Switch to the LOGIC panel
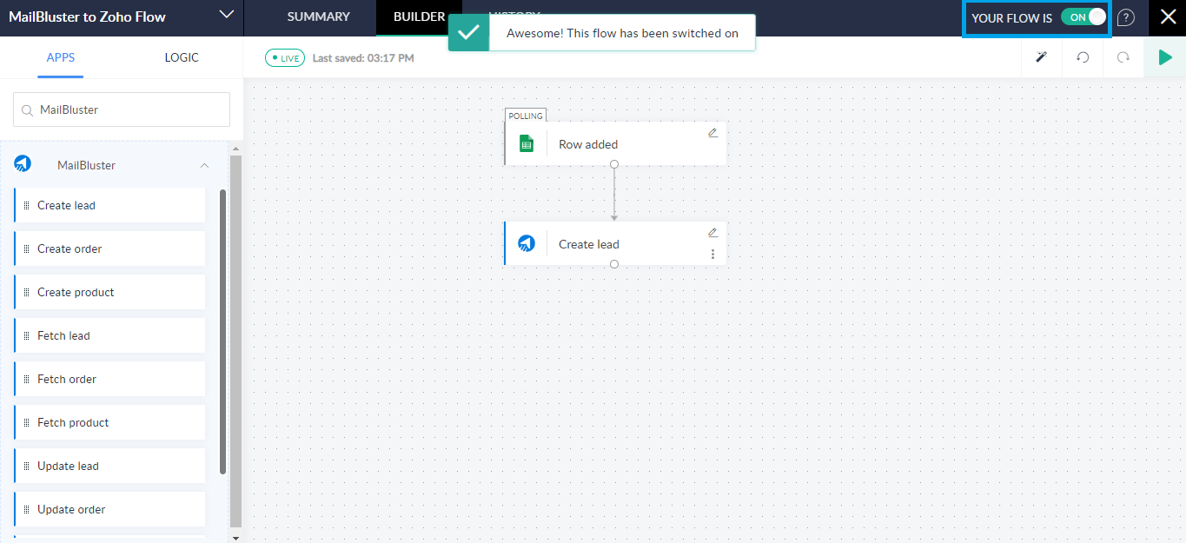The width and height of the screenshot is (1186, 543). click(181, 57)
